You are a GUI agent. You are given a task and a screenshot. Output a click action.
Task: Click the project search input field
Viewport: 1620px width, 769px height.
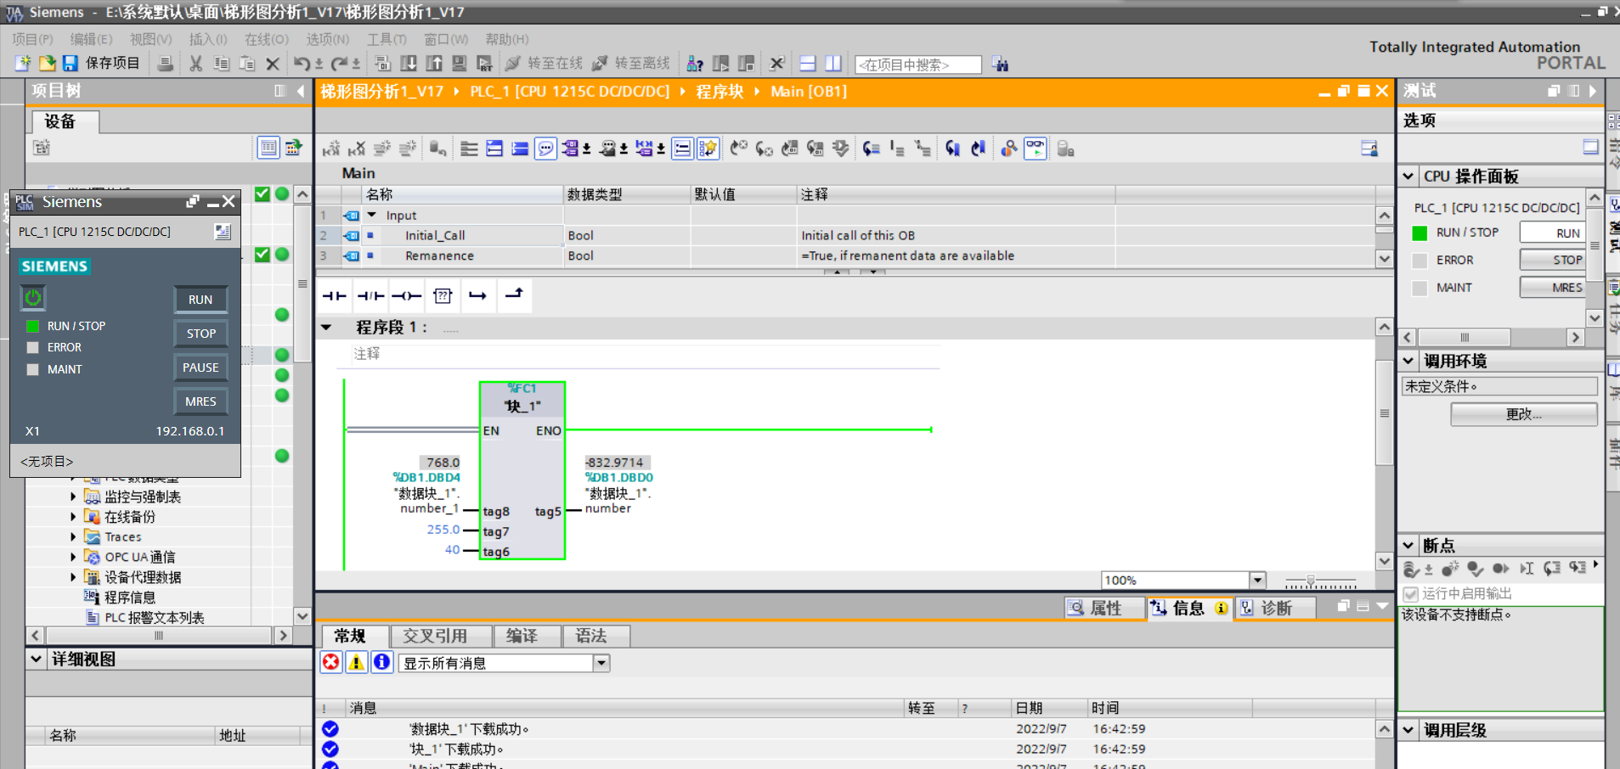[917, 65]
